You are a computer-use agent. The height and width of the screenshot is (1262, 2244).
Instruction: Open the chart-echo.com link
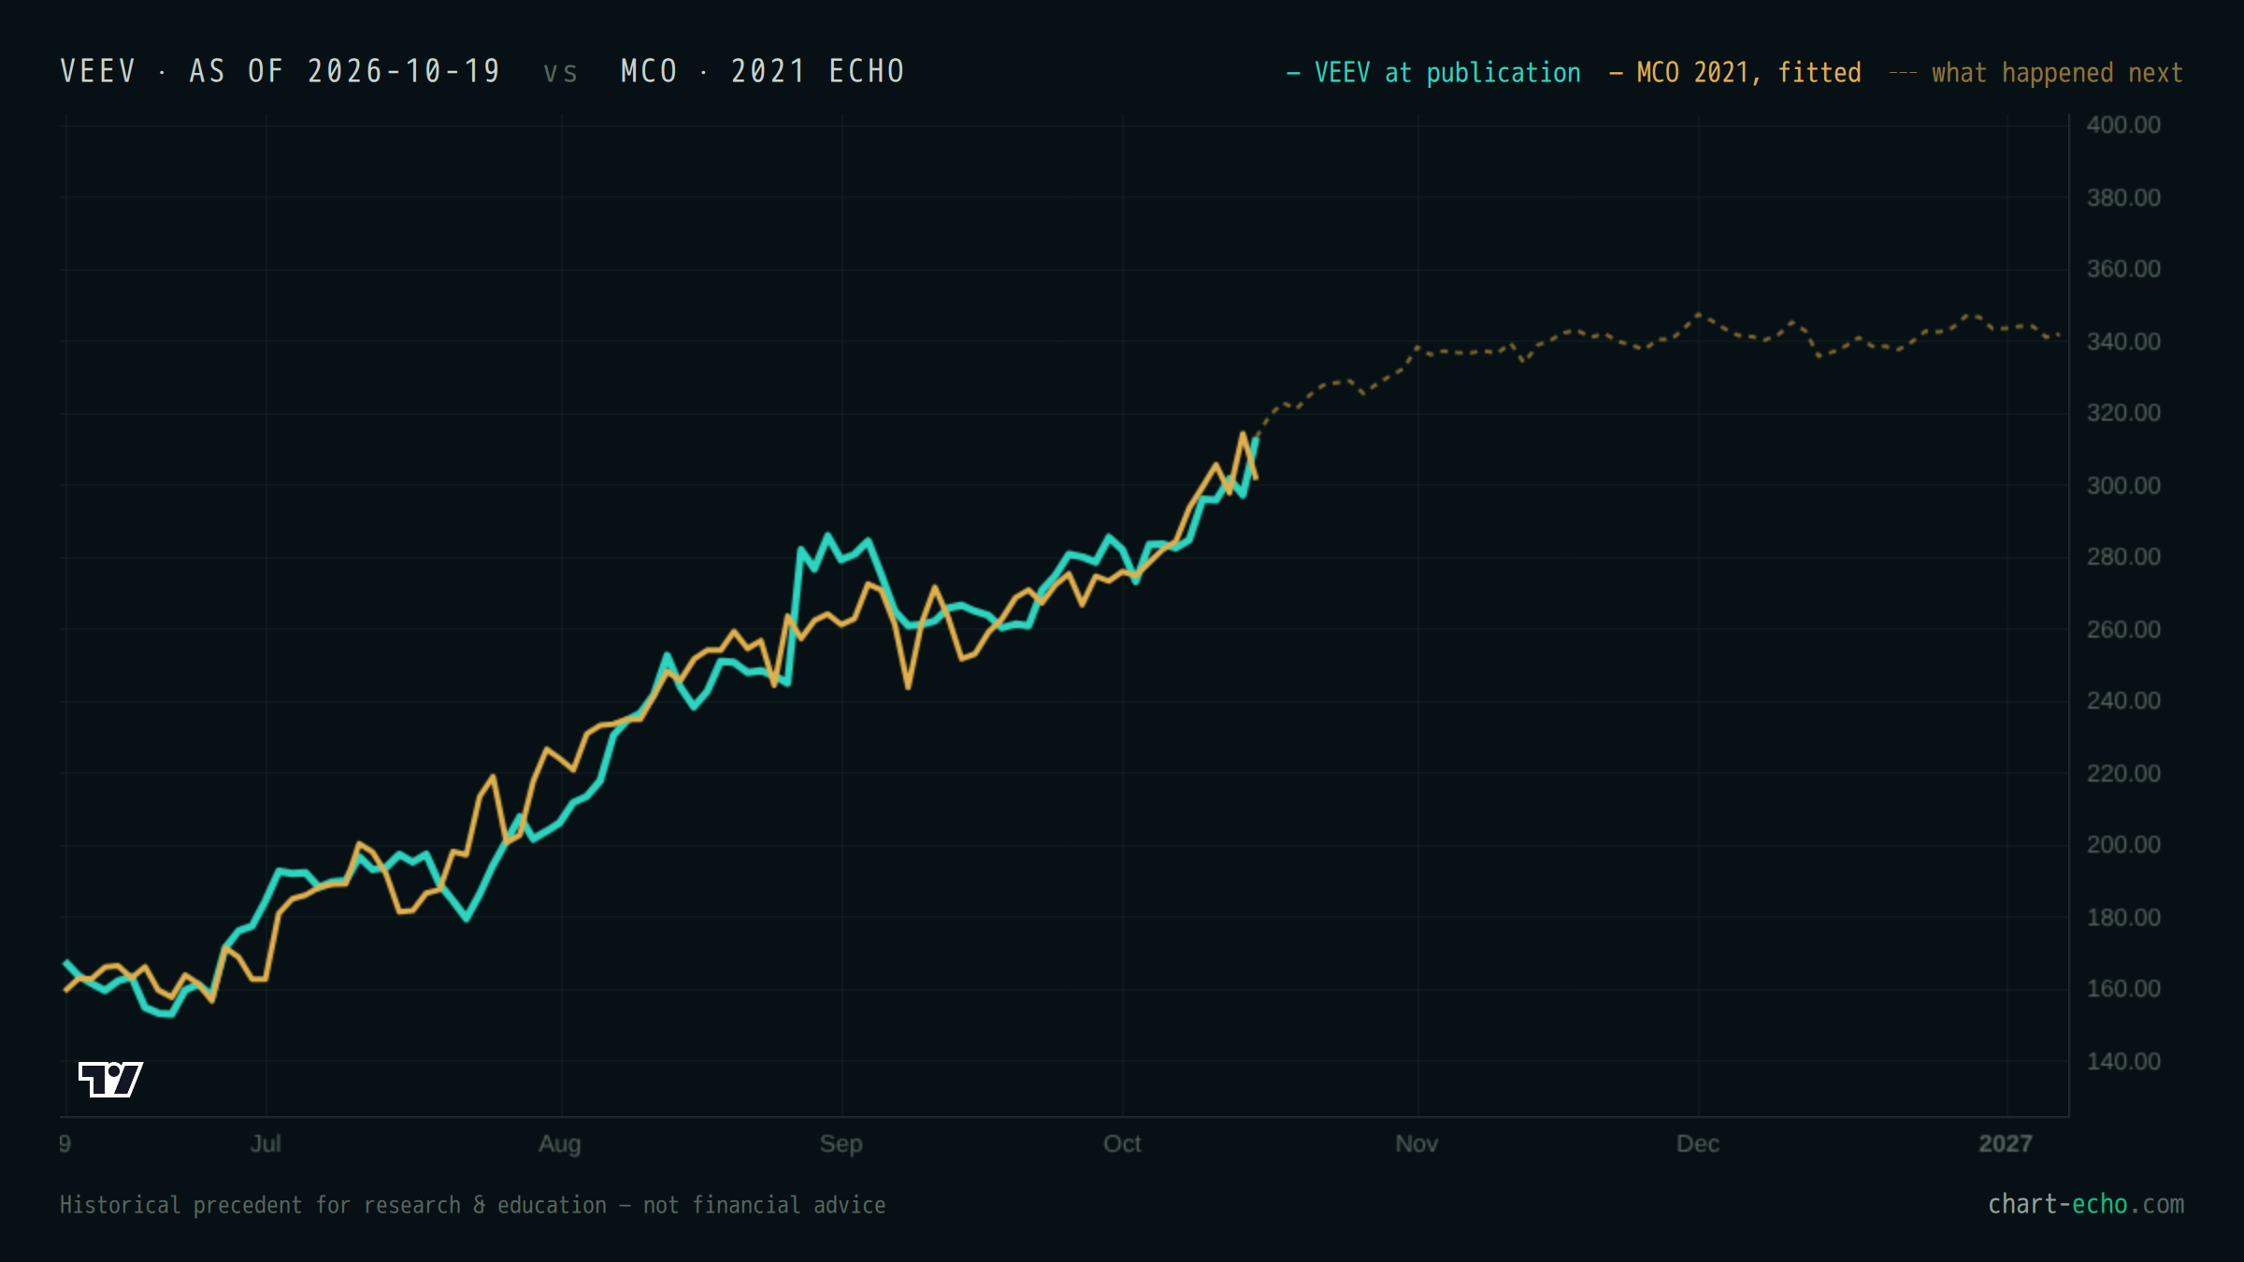(x=2086, y=1204)
